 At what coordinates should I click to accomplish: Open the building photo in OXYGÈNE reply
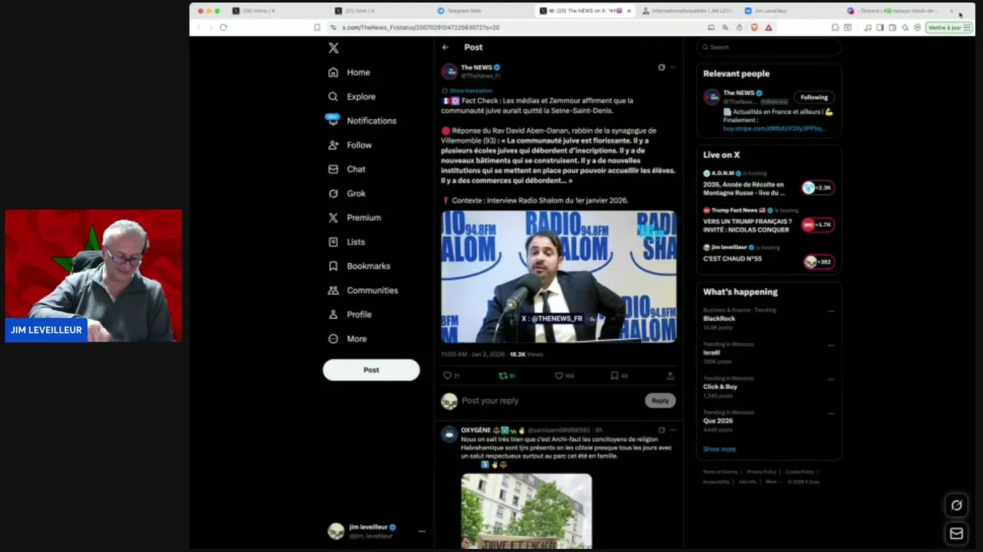527,511
